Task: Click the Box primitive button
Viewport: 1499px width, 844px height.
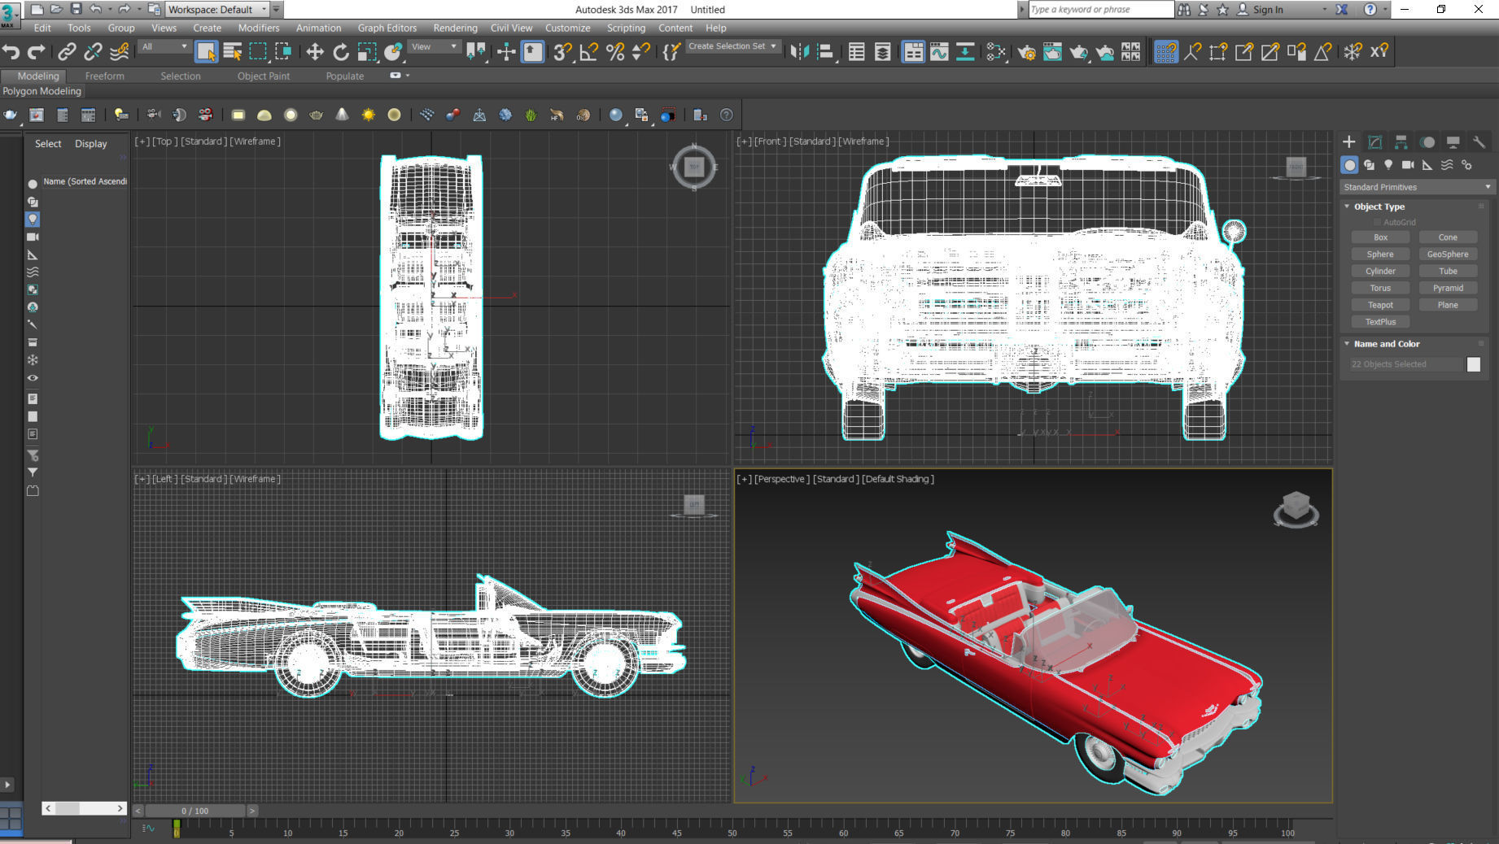Action: coord(1380,237)
